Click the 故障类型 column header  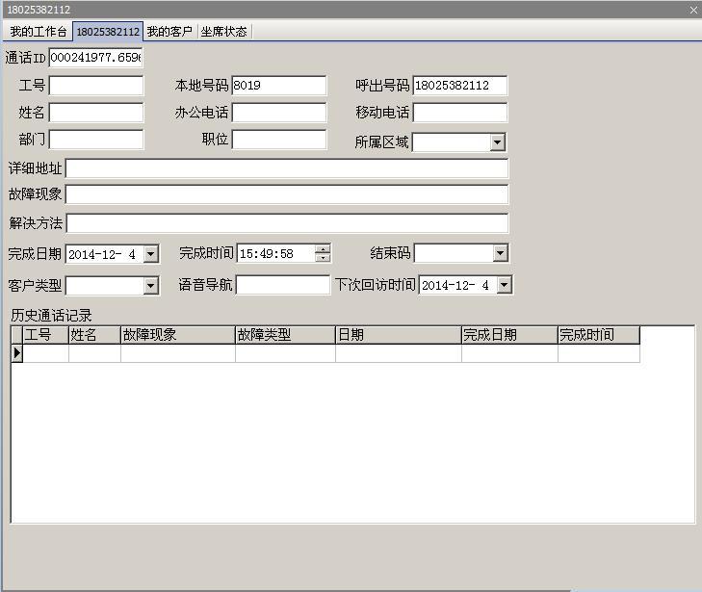click(285, 335)
